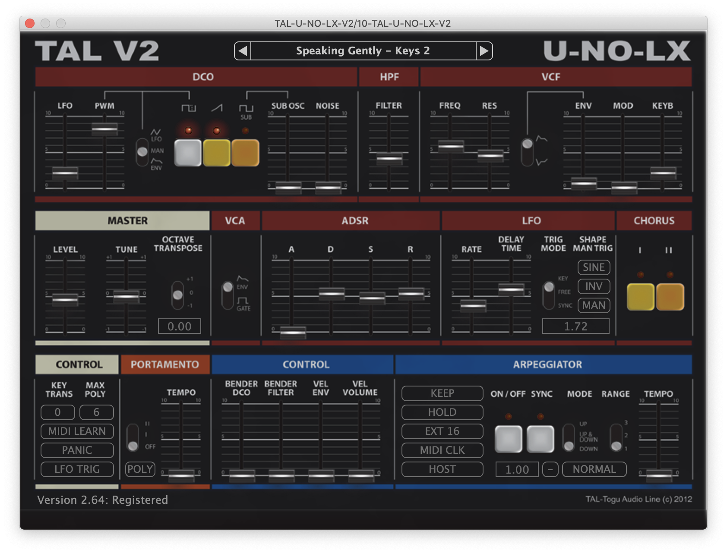The image size is (727, 553).
Task: Flip the octave transpose switch
Action: point(177,295)
